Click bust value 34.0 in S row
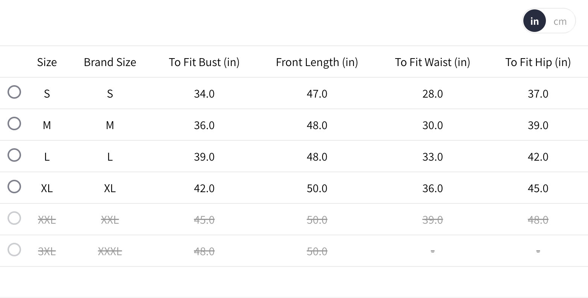Image resolution: width=588 pixels, height=298 pixels. [204, 93]
